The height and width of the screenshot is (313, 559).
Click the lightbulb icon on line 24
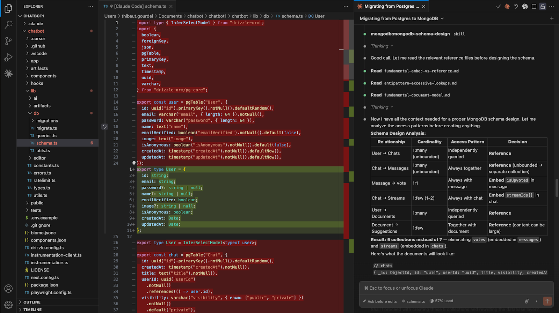tap(134, 163)
